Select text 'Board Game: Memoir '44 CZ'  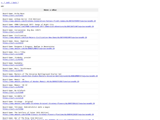[15, 85]
